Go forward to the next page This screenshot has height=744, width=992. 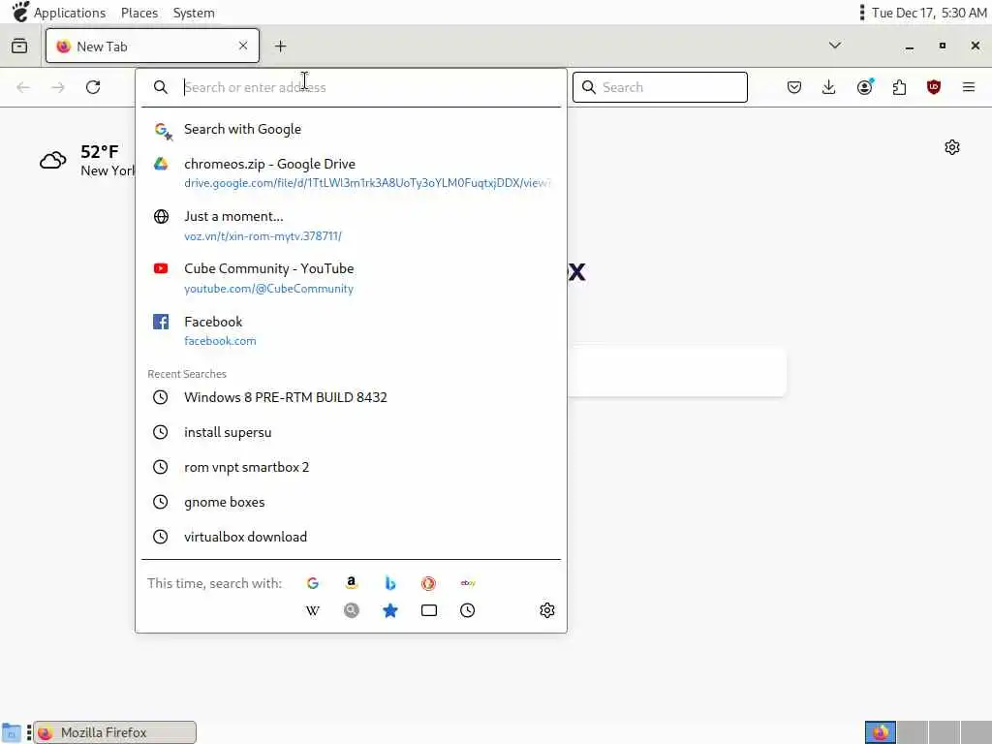pos(58,87)
